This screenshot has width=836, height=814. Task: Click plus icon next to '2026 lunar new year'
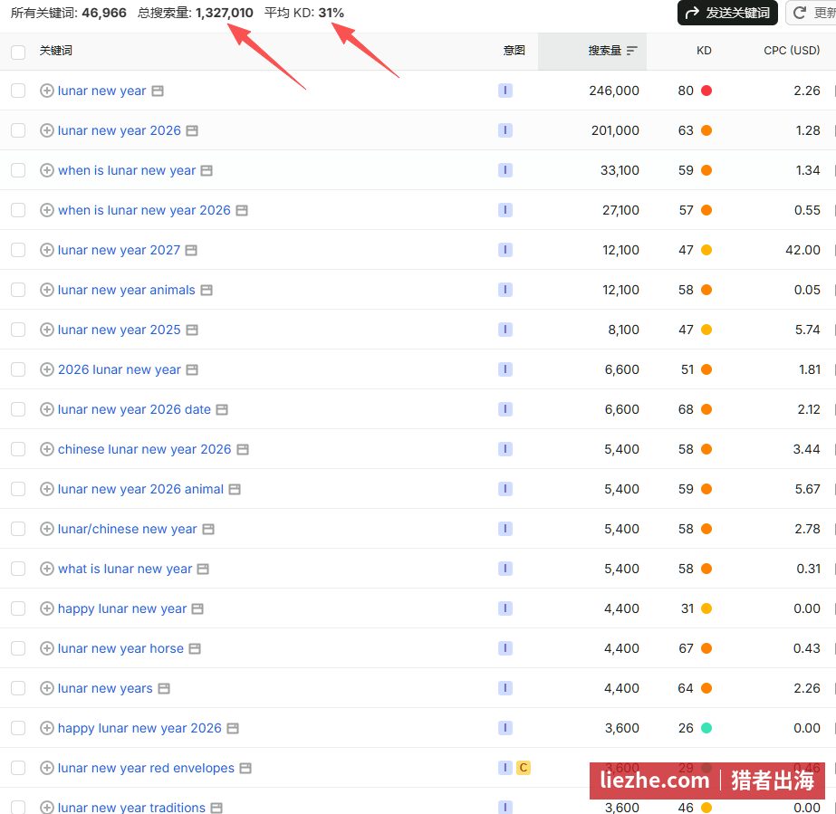click(47, 369)
